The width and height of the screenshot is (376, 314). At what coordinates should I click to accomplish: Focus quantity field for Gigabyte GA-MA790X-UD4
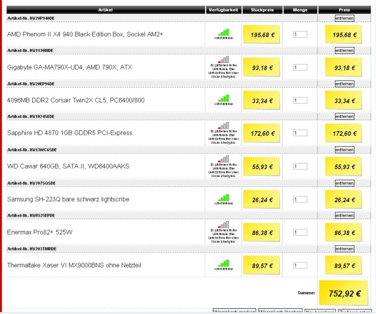tap(300, 67)
